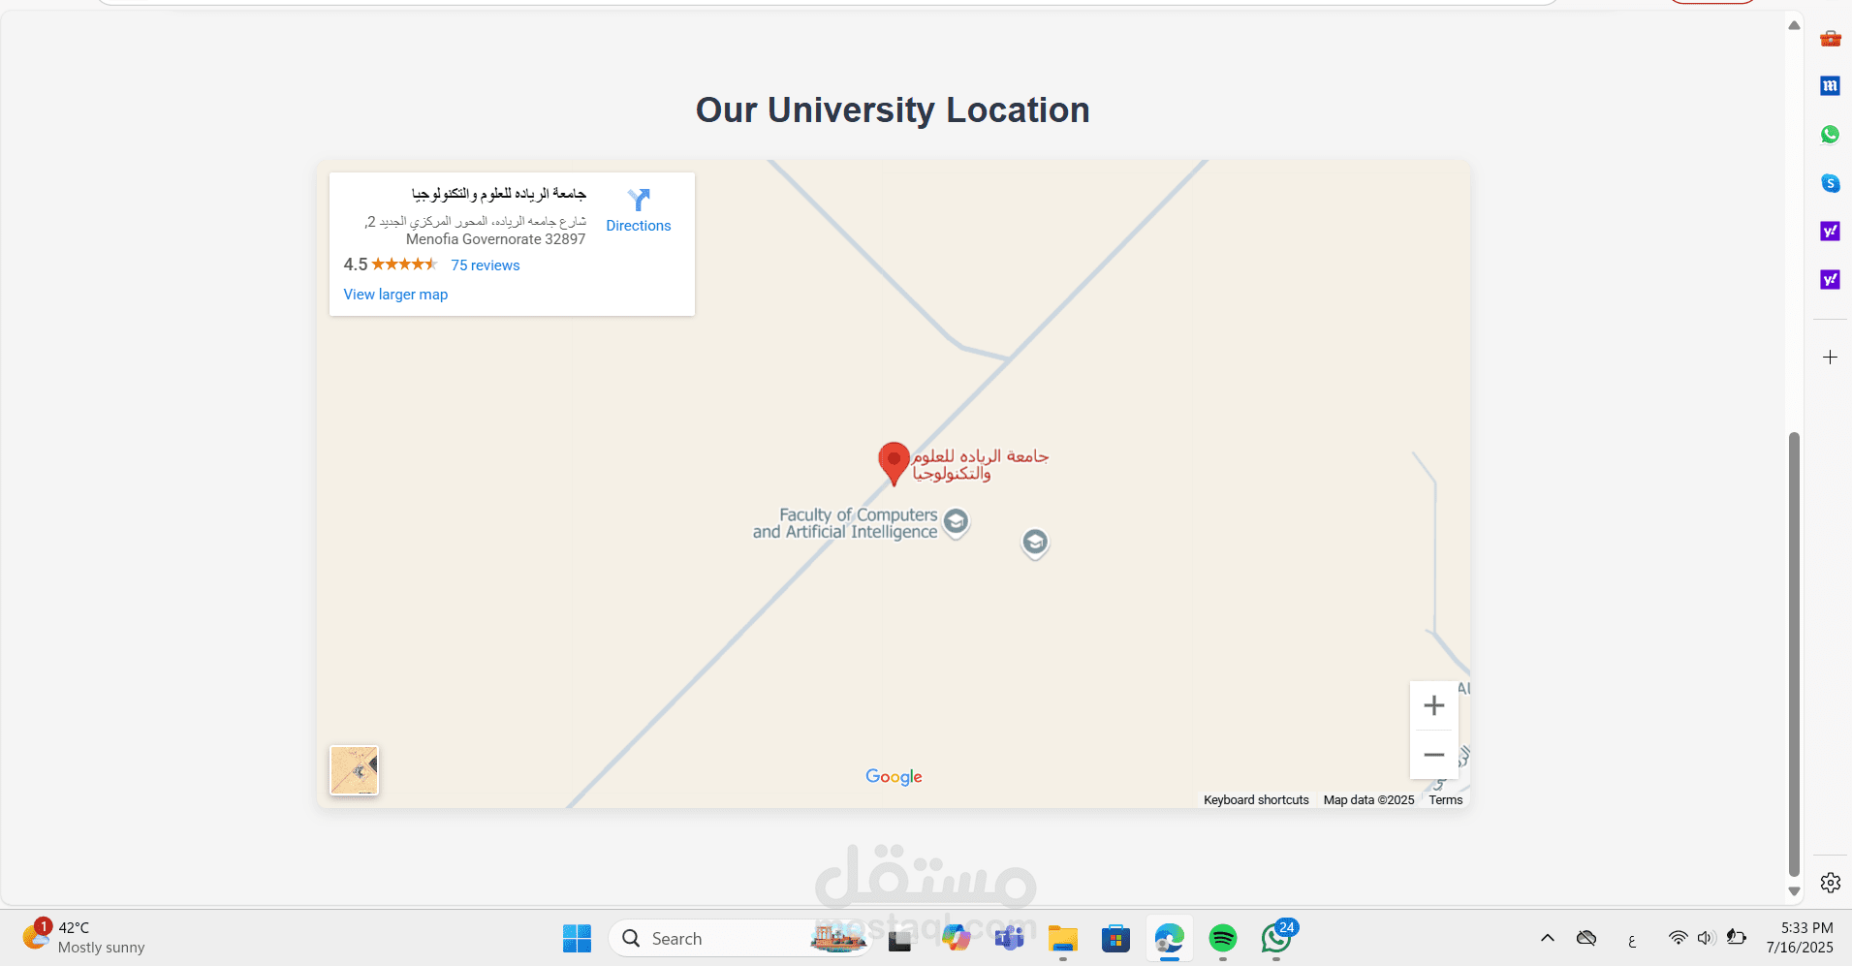Image resolution: width=1852 pixels, height=966 pixels.
Task: Open the map Terms link
Action: click(1446, 800)
